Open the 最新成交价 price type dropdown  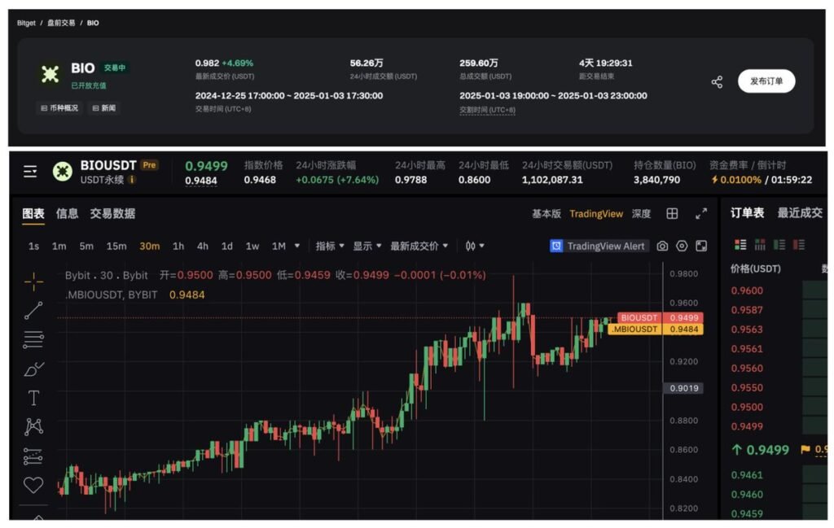419,246
